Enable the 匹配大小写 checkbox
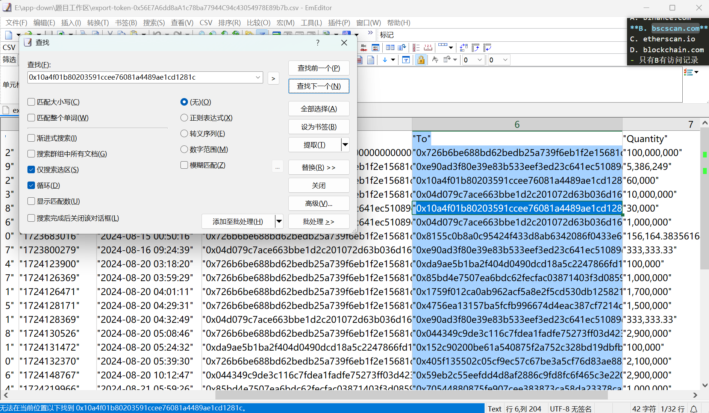 tap(32, 102)
